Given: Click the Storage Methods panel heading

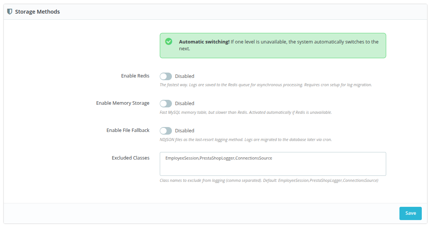Looking at the screenshot, I should (37, 12).
